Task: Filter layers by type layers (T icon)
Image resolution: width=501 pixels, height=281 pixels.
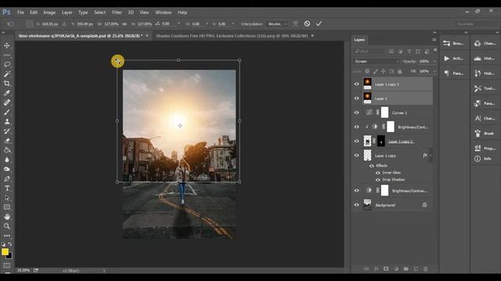Action: (409, 52)
